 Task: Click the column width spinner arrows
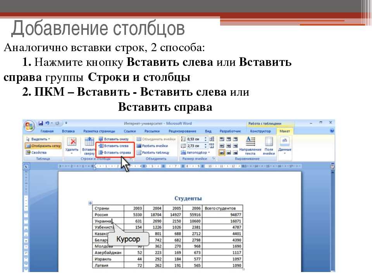[206, 146]
